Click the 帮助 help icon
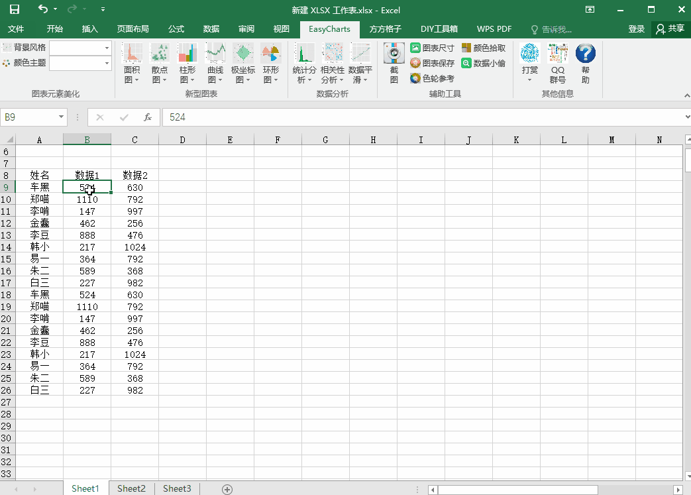Image resolution: width=691 pixels, height=495 pixels. 586,64
